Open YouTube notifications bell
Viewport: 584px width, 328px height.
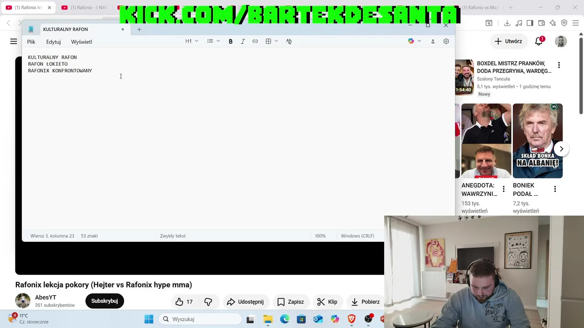click(539, 41)
